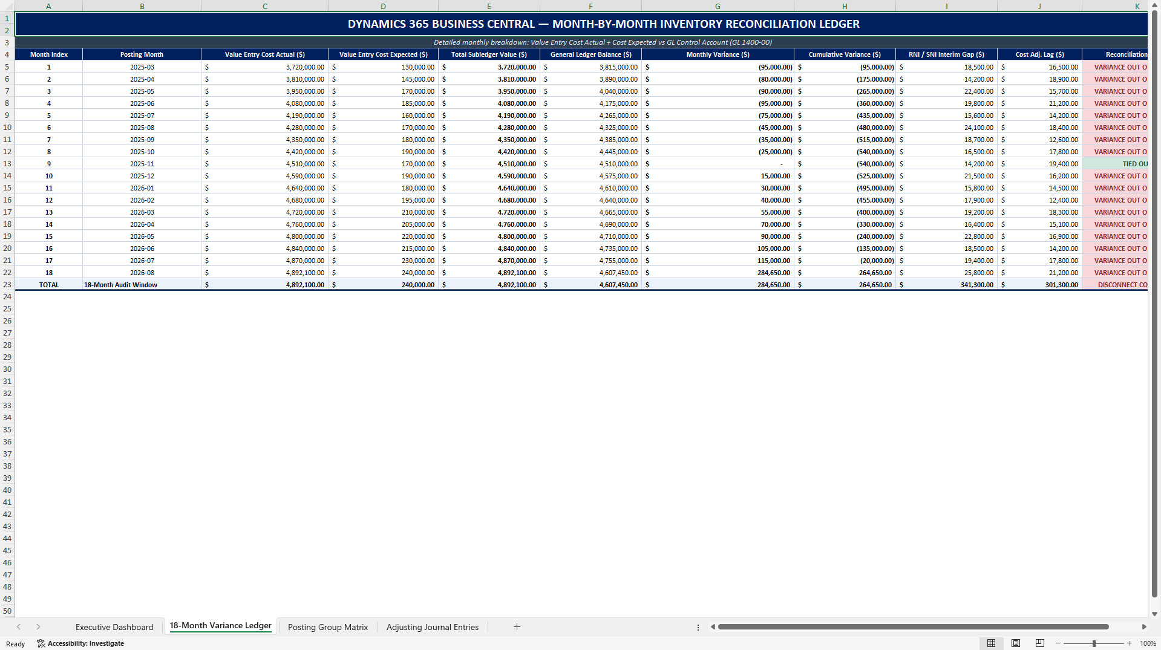Select row 23 header
The image size is (1161, 650).
coord(7,285)
